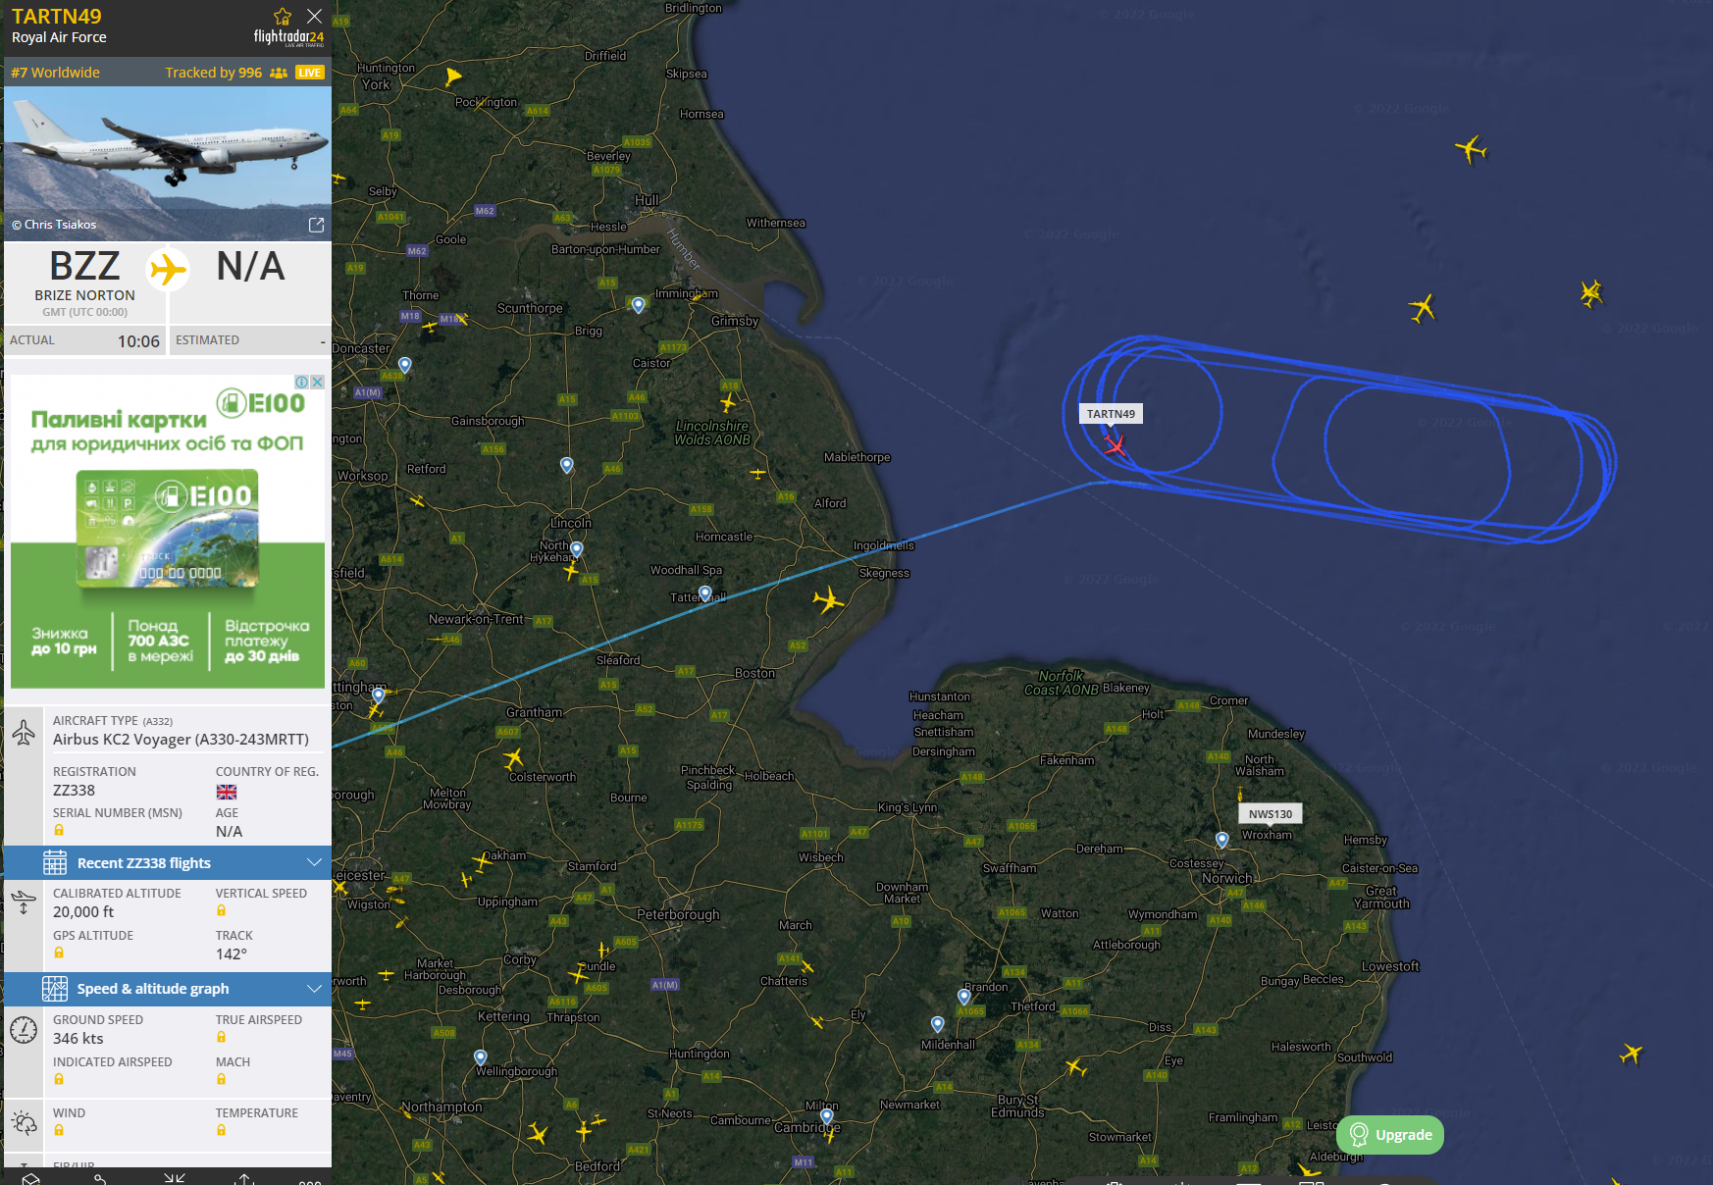
Task: Click the E100 fuel card advertisement
Action: click(x=168, y=531)
